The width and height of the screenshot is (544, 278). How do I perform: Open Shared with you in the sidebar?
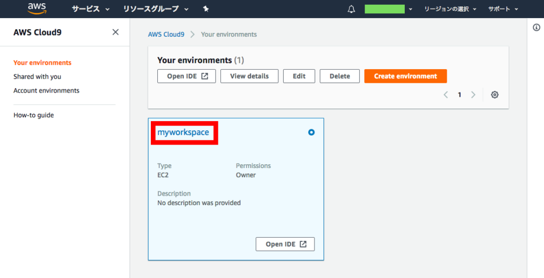[x=37, y=77]
